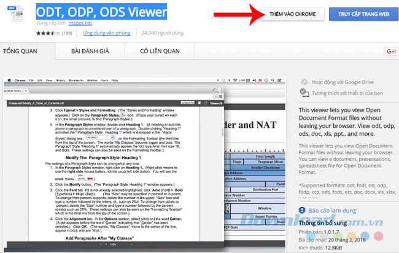Viewport: 399px width, 253px height.
Task: Switch to the 'CÓ LIÊN QUAN' tab
Action: point(160,51)
